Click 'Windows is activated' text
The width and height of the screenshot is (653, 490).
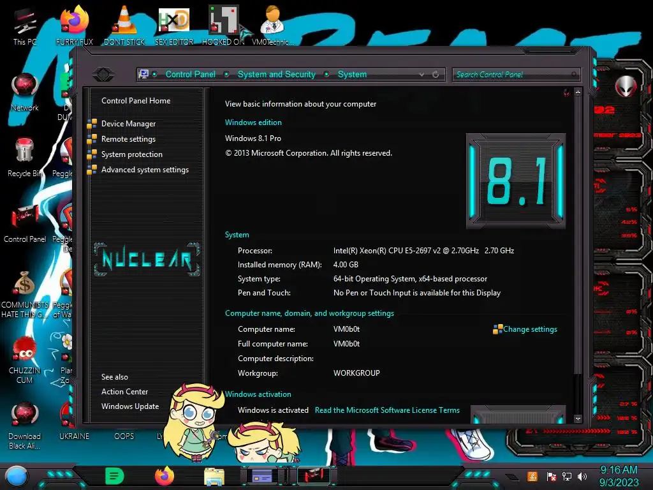(273, 410)
